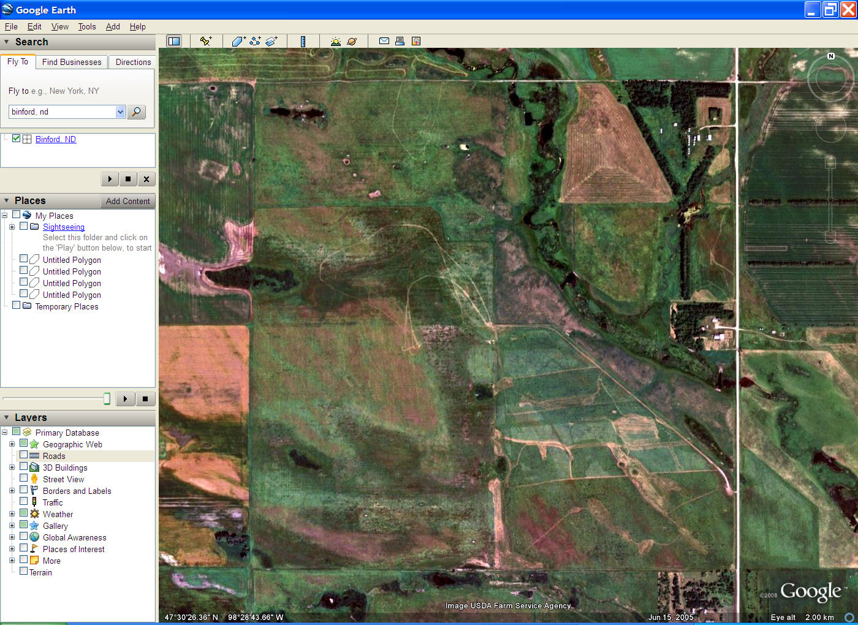Uncheck the Binford, ND result checkbox
This screenshot has height=625, width=858.
(16, 138)
